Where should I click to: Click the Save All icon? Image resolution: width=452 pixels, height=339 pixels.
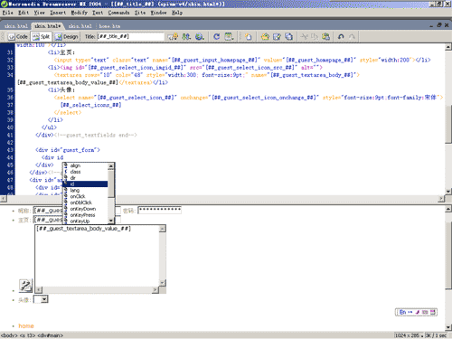click(288, 37)
